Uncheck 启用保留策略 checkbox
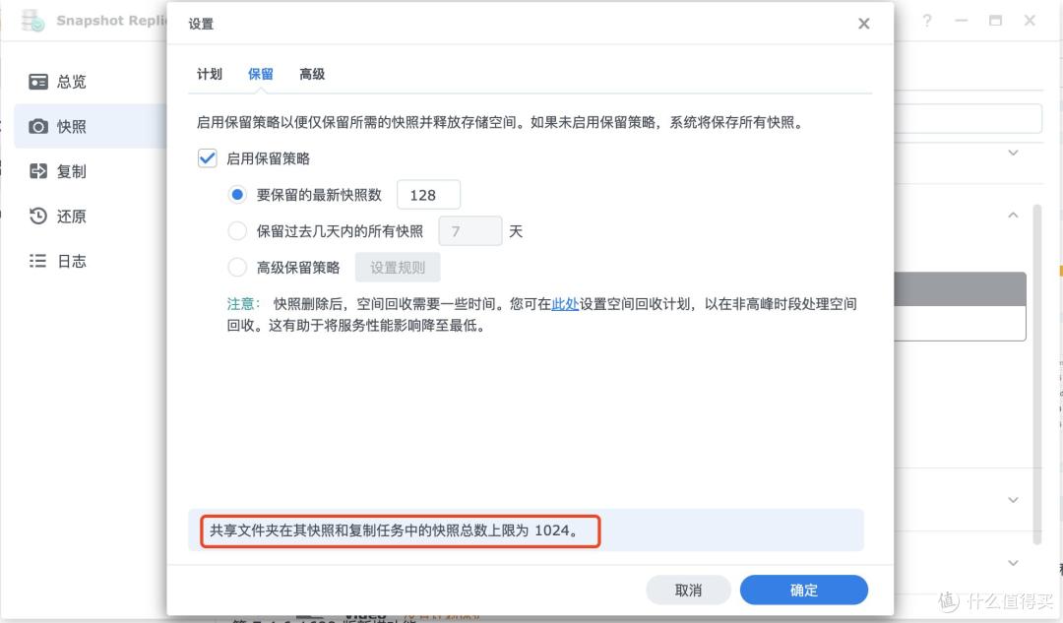This screenshot has height=623, width=1063. click(208, 158)
